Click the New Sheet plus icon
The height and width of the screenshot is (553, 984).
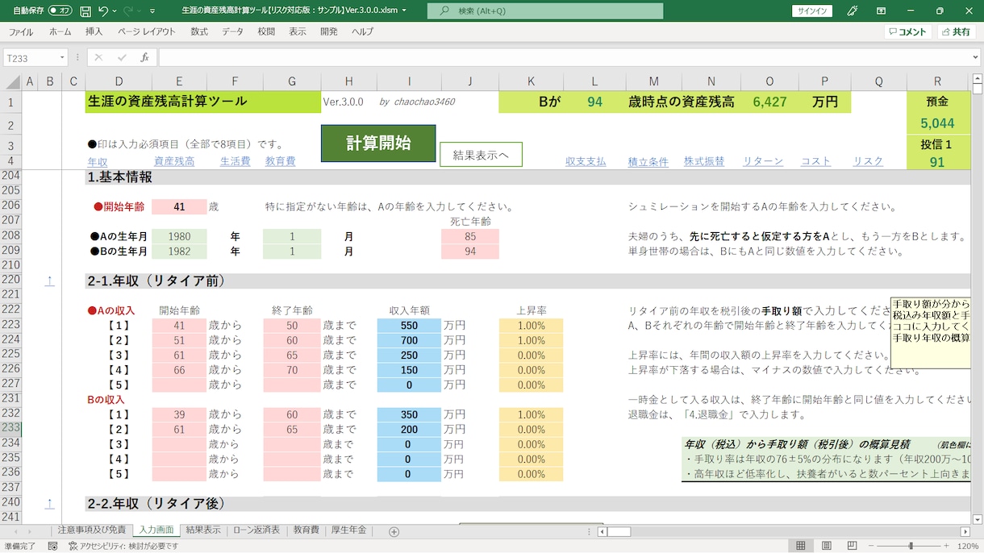click(x=394, y=531)
